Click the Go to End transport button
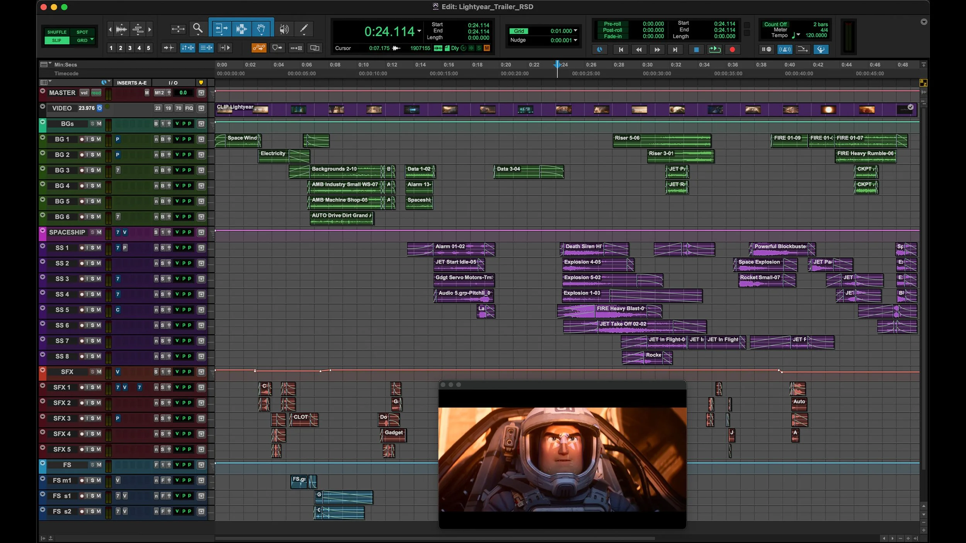Image resolution: width=966 pixels, height=543 pixels. point(675,49)
